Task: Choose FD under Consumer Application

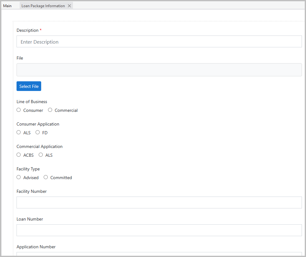Action: pyautogui.click(x=37, y=132)
